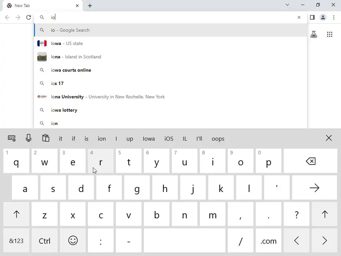Tap the 'r' key
Screen dimensions: 341x256
point(101,161)
